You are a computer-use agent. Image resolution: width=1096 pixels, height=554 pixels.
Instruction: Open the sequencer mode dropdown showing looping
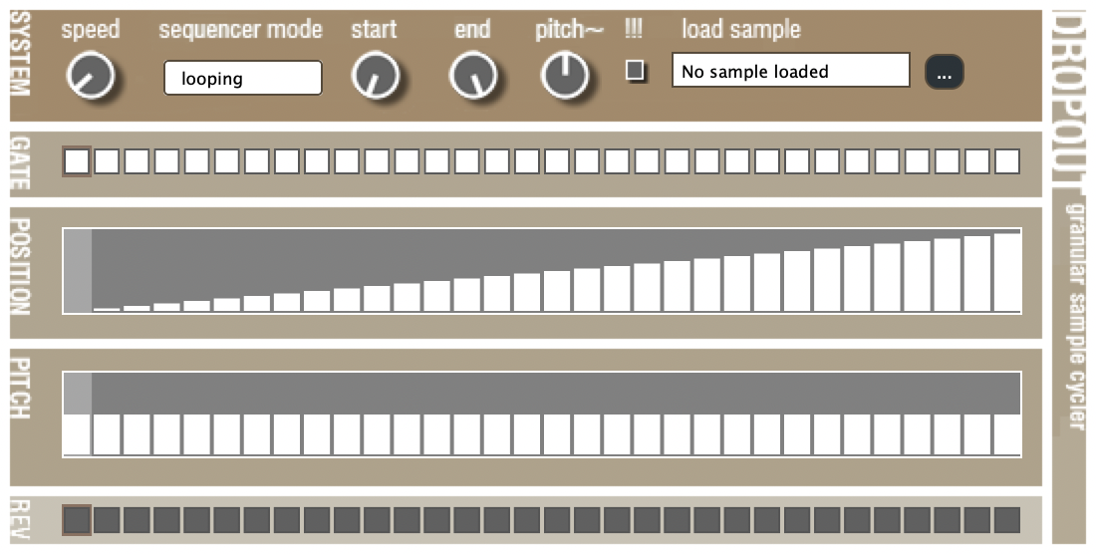[x=243, y=78]
